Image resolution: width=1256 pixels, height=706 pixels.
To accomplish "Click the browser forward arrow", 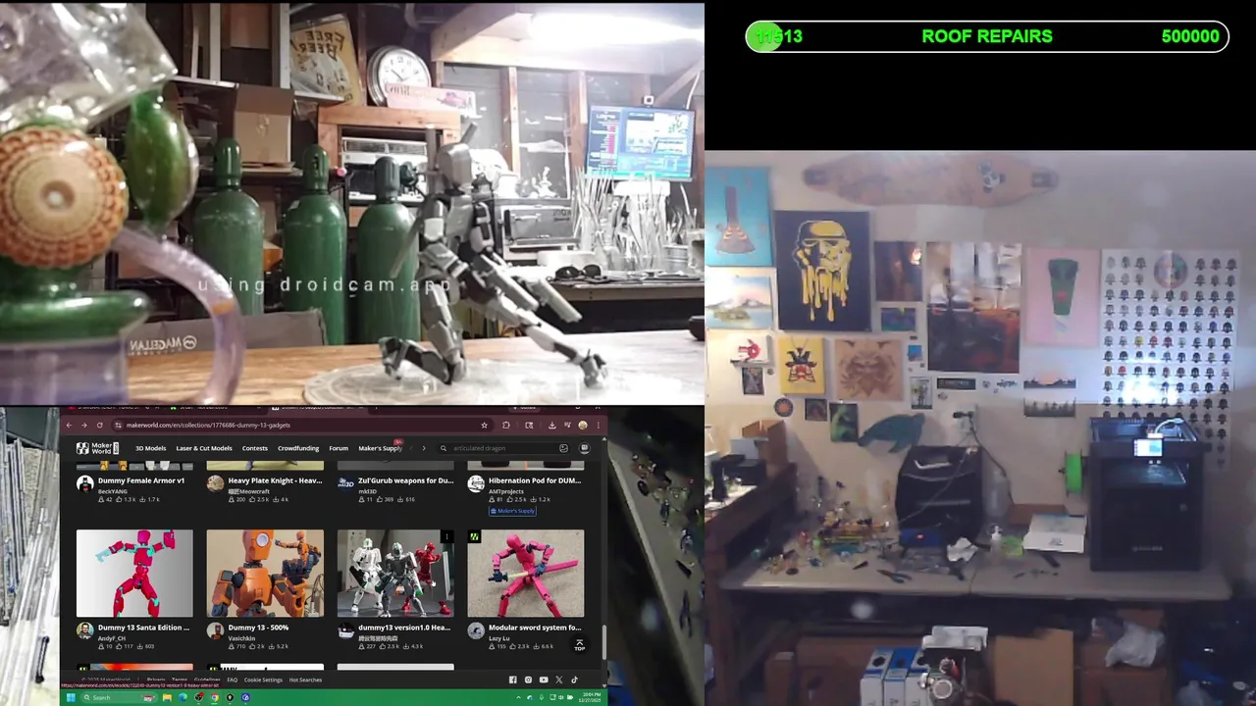I will (x=84, y=426).
